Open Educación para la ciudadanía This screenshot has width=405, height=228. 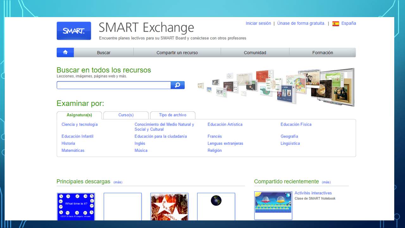coord(161,136)
